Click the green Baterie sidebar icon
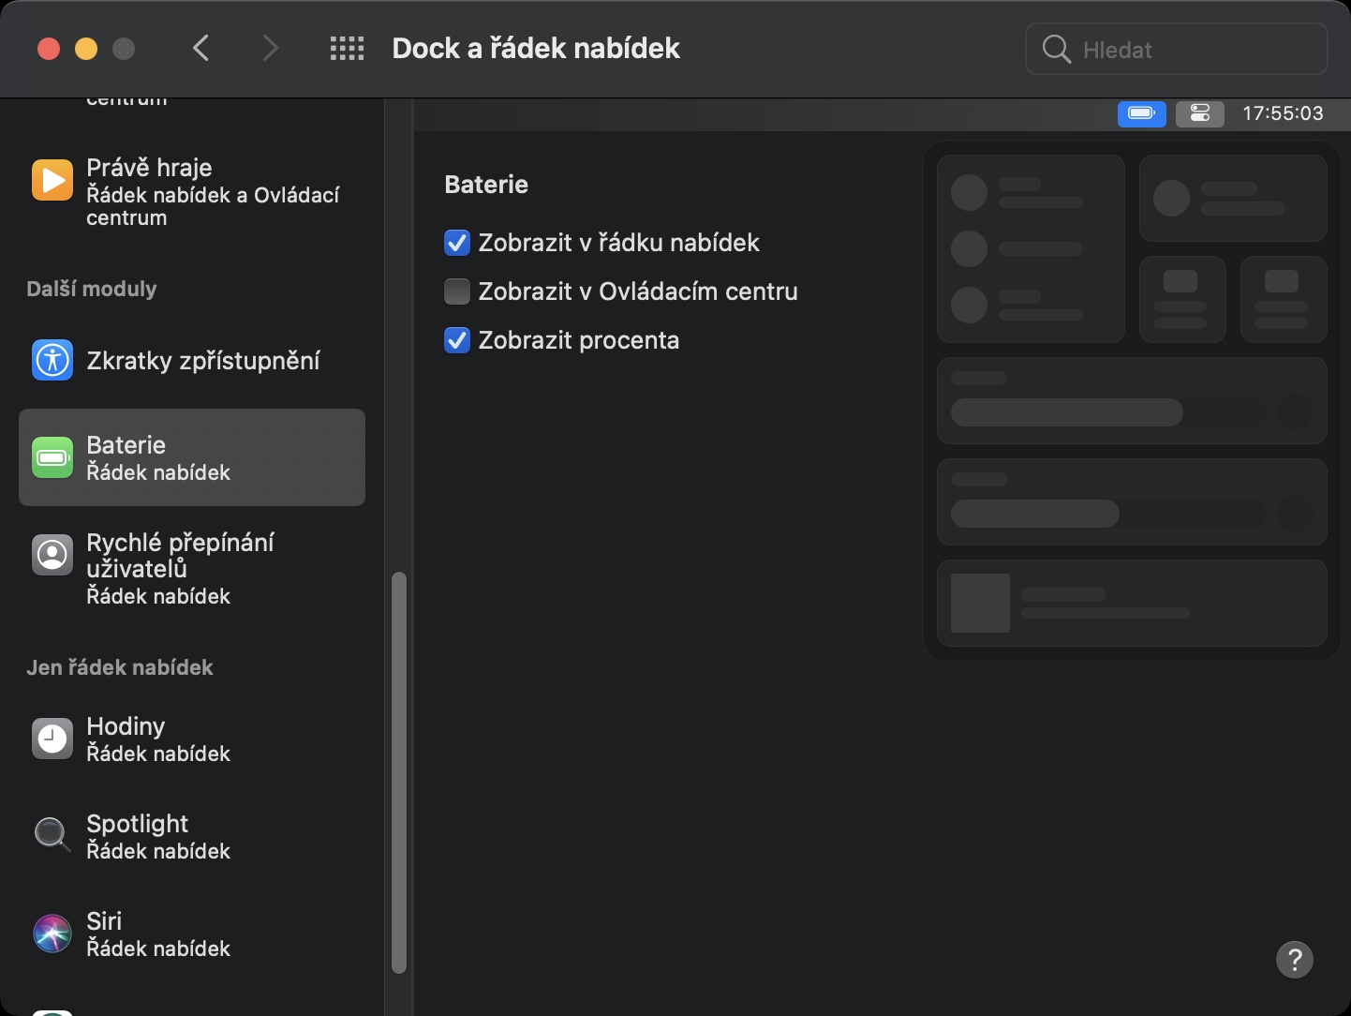The image size is (1351, 1016). point(52,457)
